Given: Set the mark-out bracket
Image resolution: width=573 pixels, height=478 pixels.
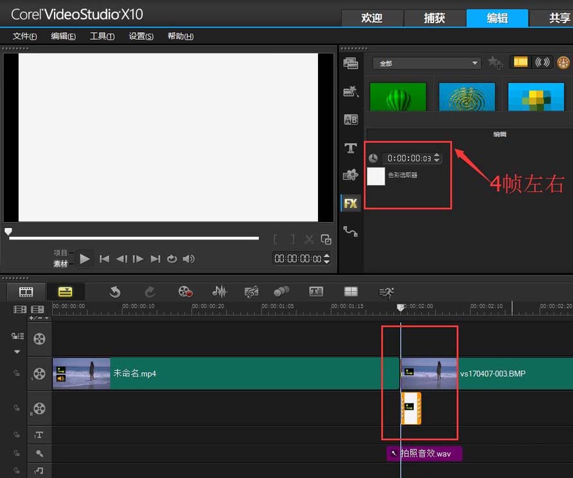Looking at the screenshot, I should tap(292, 240).
